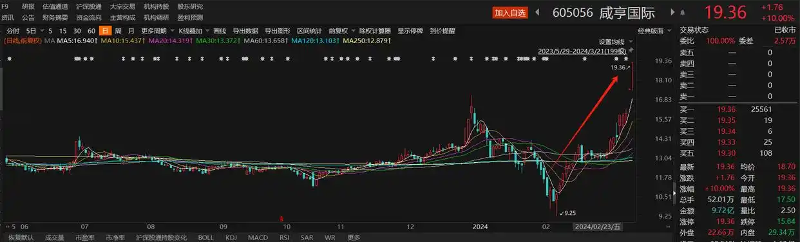This screenshot has width=800, height=242.
Task: Expand the 5日 dropdown arrow
Action: click(42, 30)
